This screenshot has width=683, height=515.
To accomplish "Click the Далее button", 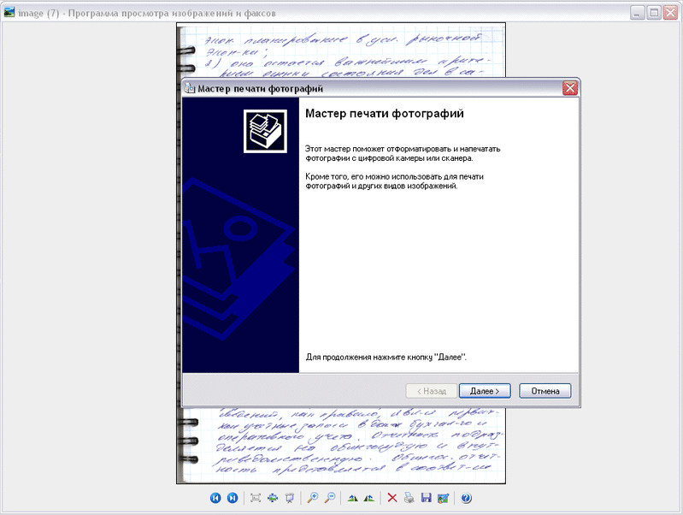I will (x=485, y=391).
